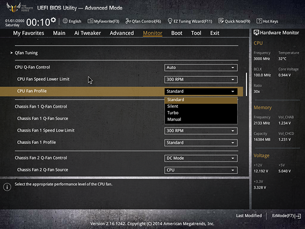Choose Standard in the profile list
This screenshot has height=229, width=305.
[201, 100]
